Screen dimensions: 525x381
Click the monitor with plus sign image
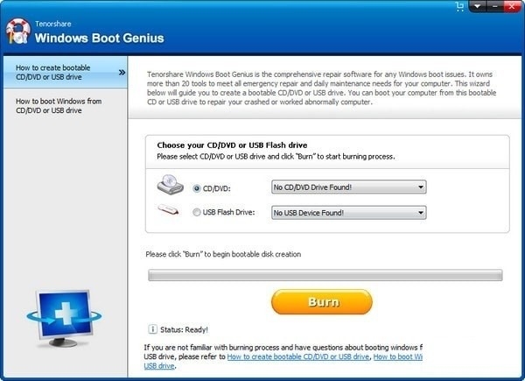[64, 318]
